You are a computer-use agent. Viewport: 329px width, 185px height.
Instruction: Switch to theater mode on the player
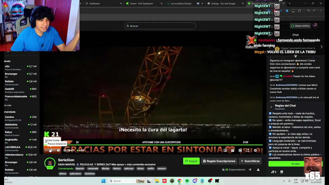pos(240,151)
